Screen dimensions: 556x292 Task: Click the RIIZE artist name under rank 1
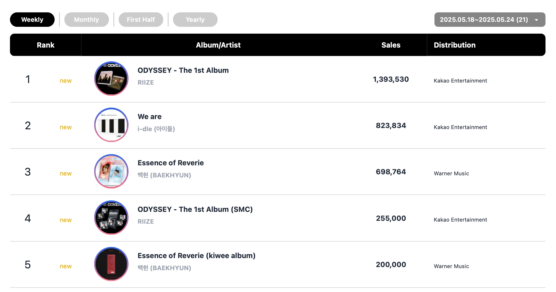(x=146, y=83)
